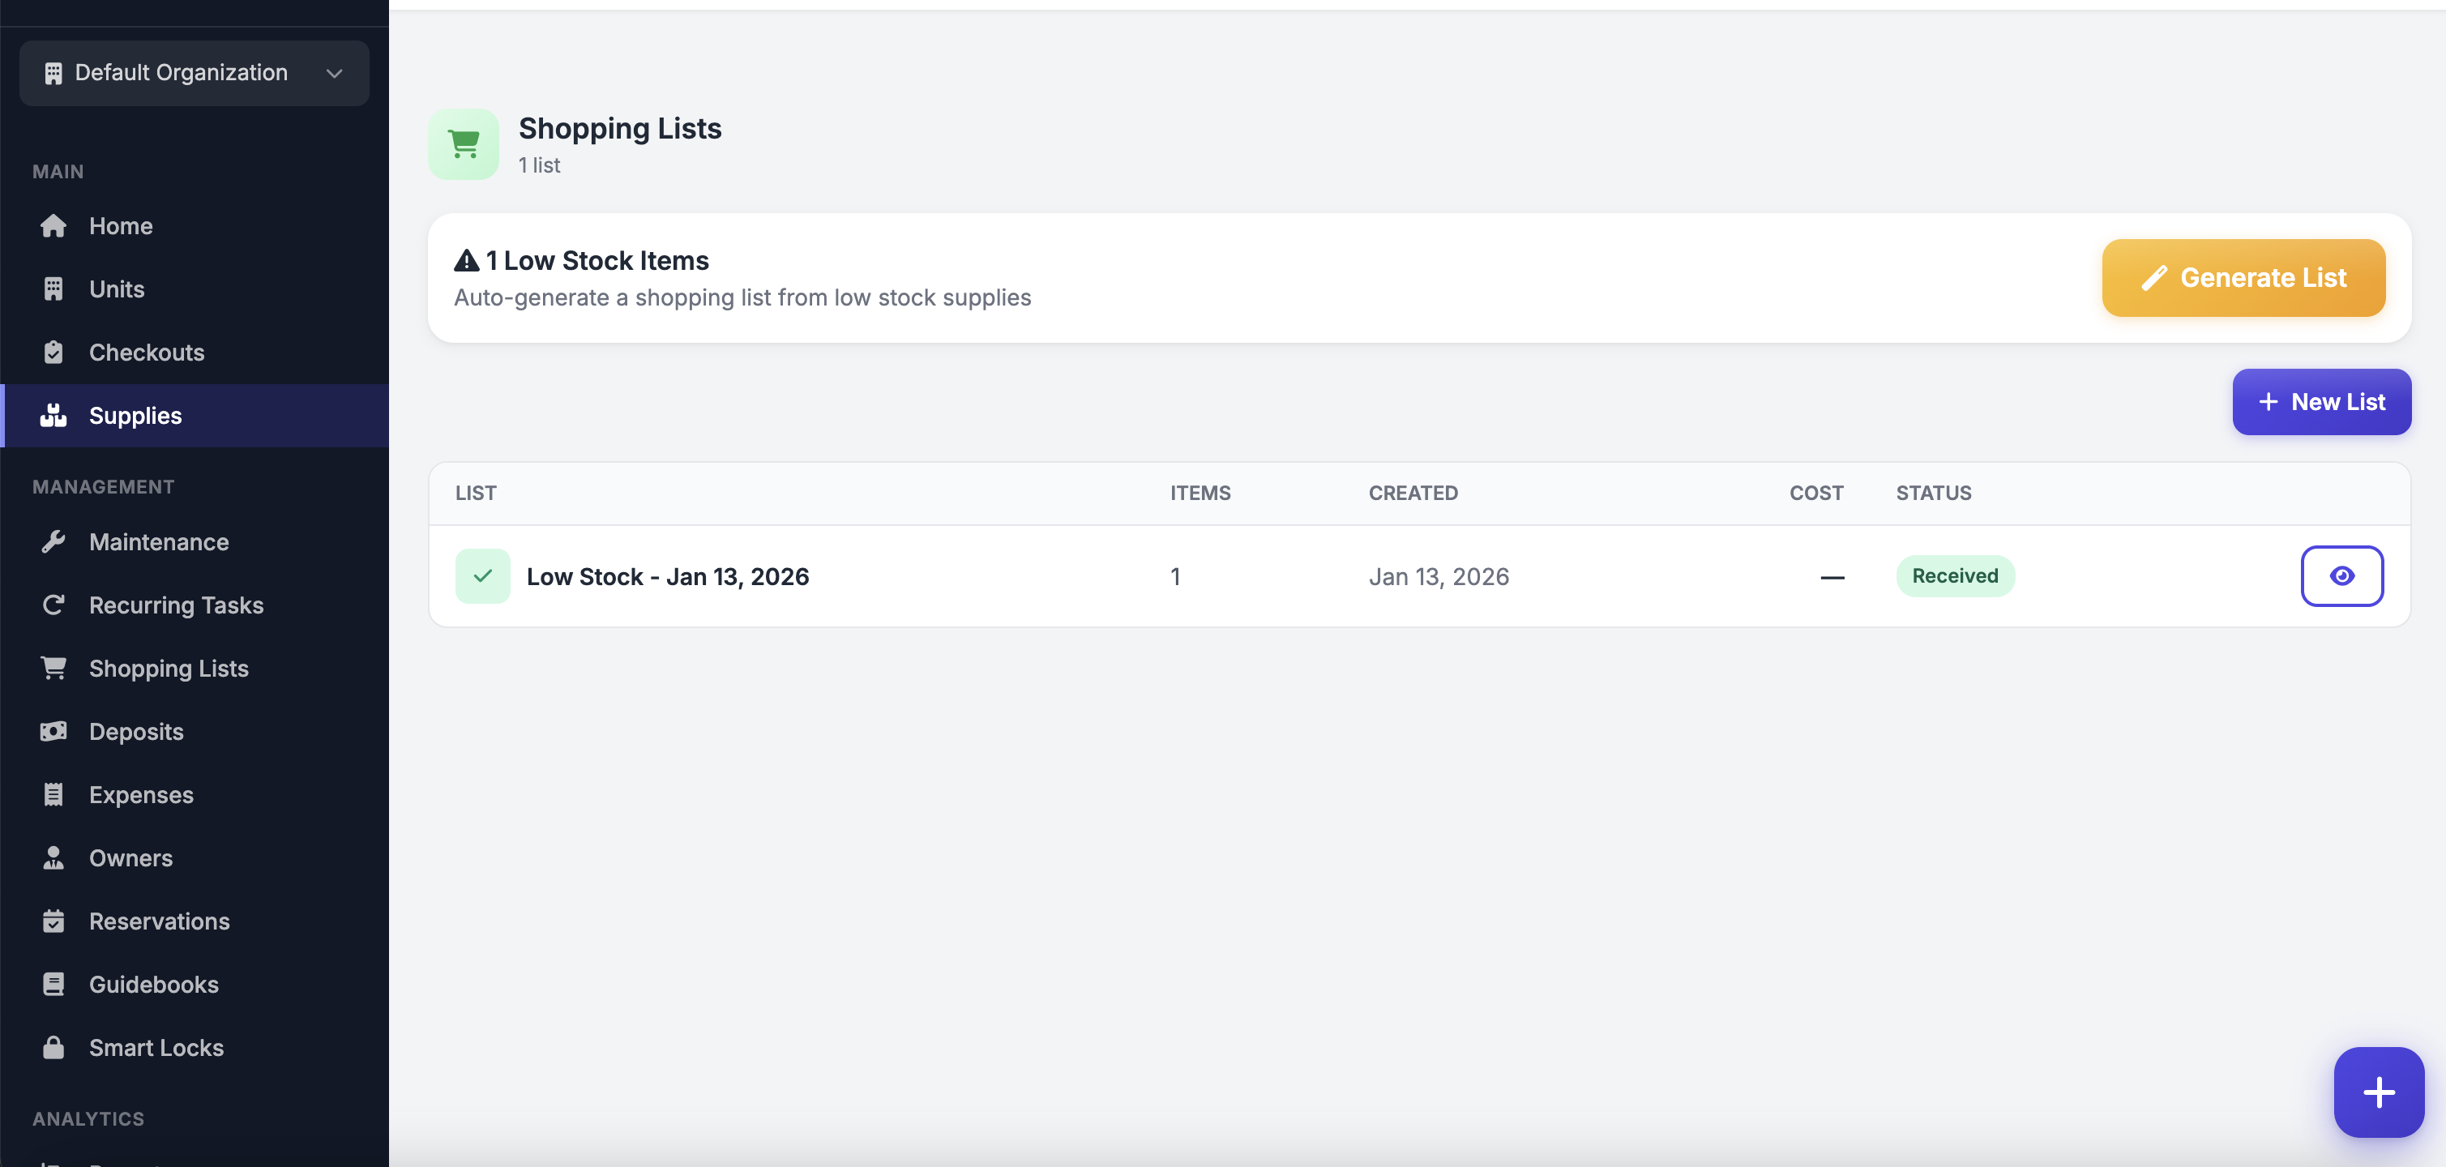The image size is (2446, 1167).
Task: View the Low Stock list via eye icon
Action: (2341, 576)
